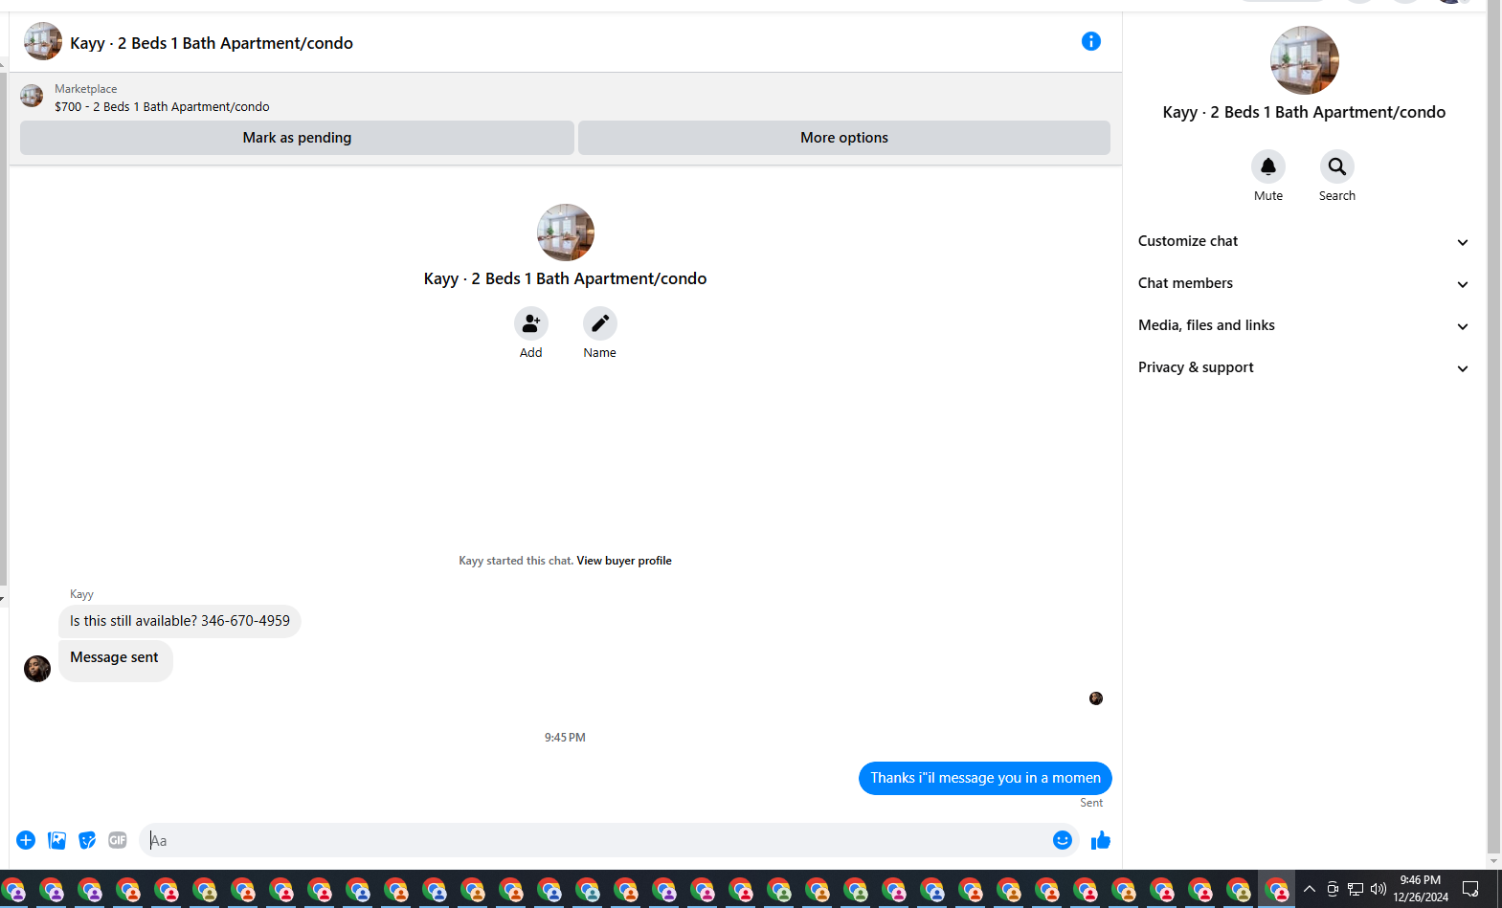Click the taskbar clock showing 9:46 PM
The height and width of the screenshot is (908, 1502).
click(x=1421, y=889)
